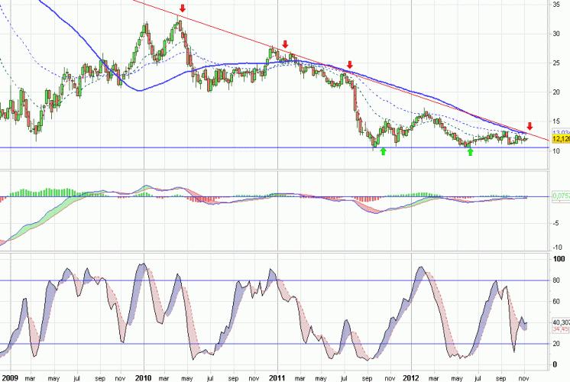Click the 2012 year label on time axis
Screen dimensions: 570x382
click(410, 377)
